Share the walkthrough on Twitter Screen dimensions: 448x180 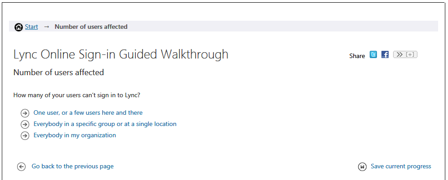point(373,55)
